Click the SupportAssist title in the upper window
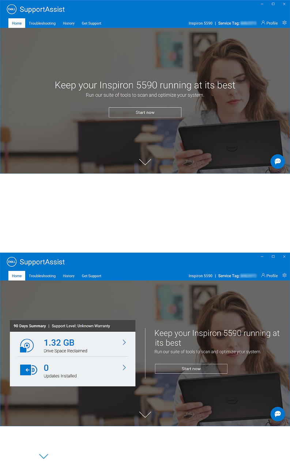The width and height of the screenshot is (290, 461). click(x=42, y=9)
